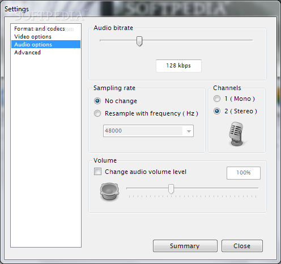Click the Audio bitrate slider handle
Screen dimensions: 281x264
click(139, 41)
